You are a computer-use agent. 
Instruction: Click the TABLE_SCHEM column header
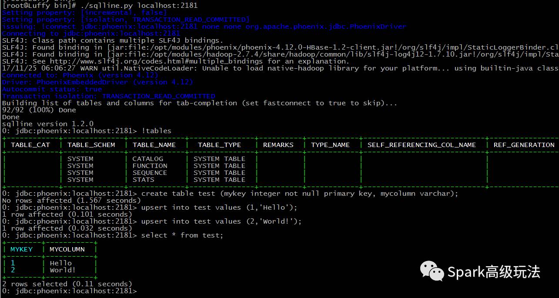click(x=91, y=145)
